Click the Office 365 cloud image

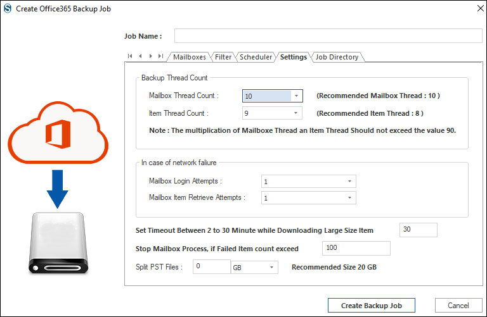(58, 133)
